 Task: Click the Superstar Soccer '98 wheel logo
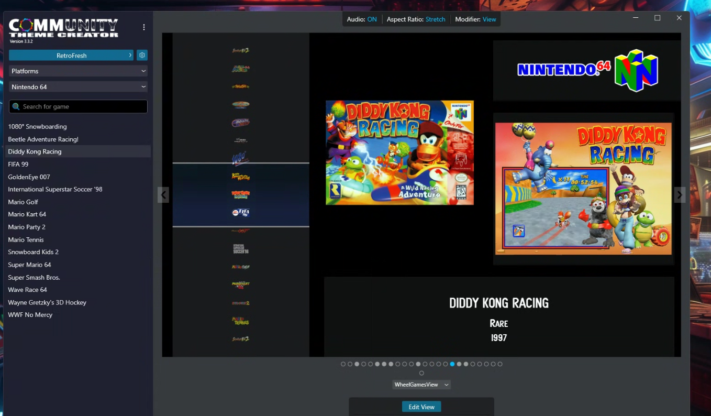pyautogui.click(x=241, y=249)
